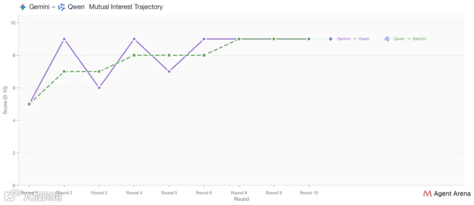Click the purple point at Round 6
This screenshot has width=474, height=205.
(x=204, y=39)
